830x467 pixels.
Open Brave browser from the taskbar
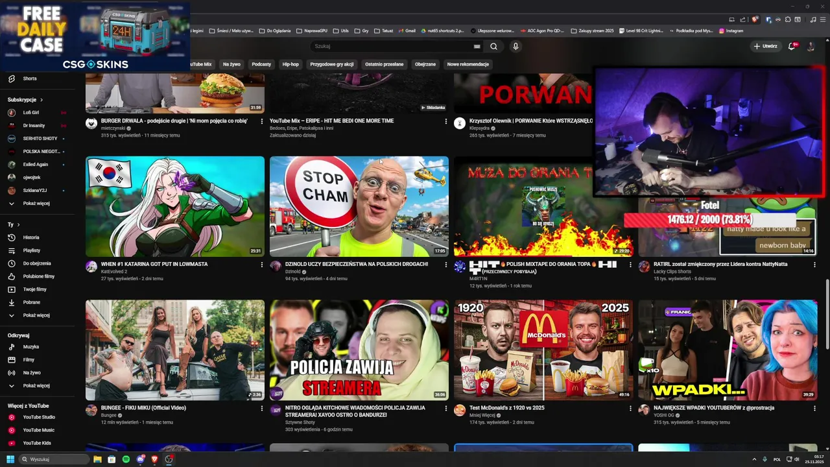(x=154, y=459)
